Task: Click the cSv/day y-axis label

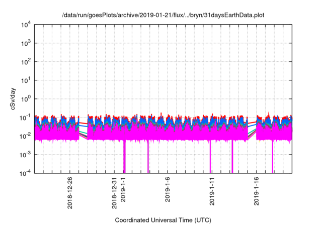Action: 13,99
